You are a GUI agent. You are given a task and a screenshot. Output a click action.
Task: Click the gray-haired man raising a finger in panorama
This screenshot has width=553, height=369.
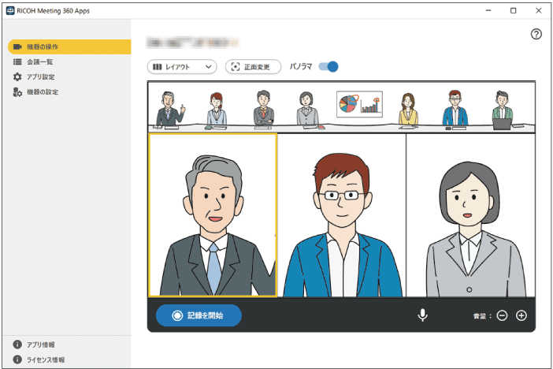(170, 109)
